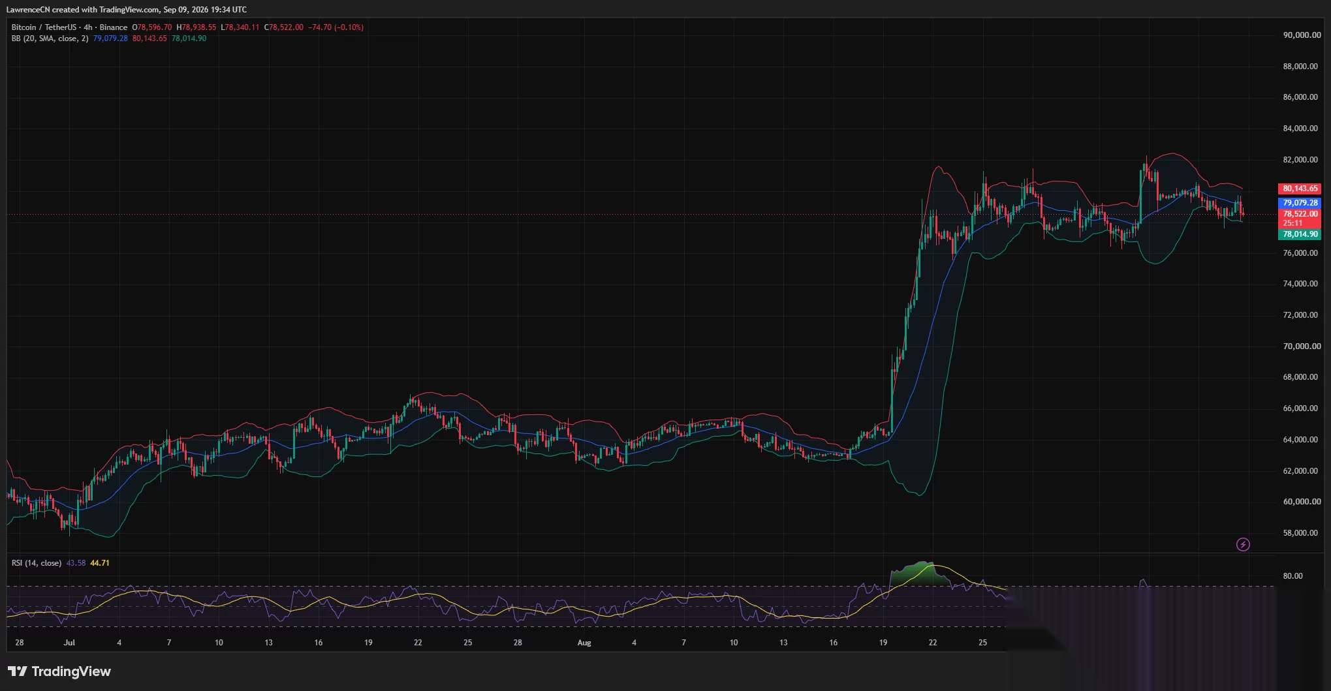Viewport: 1331px width, 691px height.
Task: Click the 70,000.00 price axis label
Action: pos(1302,346)
